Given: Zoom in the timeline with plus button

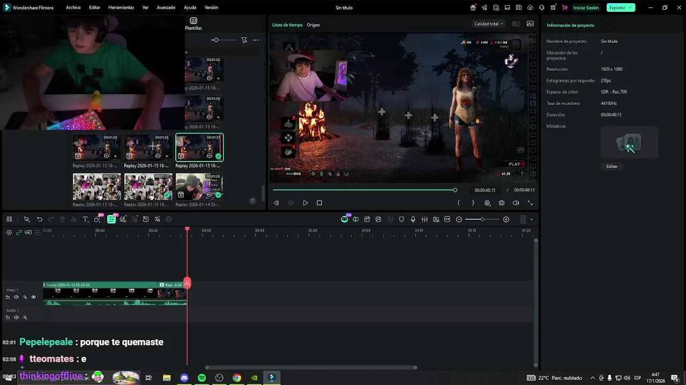Looking at the screenshot, I should (506, 219).
